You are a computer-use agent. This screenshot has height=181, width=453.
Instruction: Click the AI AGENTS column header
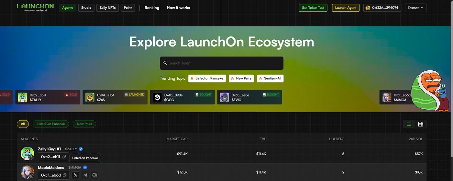[29, 139]
